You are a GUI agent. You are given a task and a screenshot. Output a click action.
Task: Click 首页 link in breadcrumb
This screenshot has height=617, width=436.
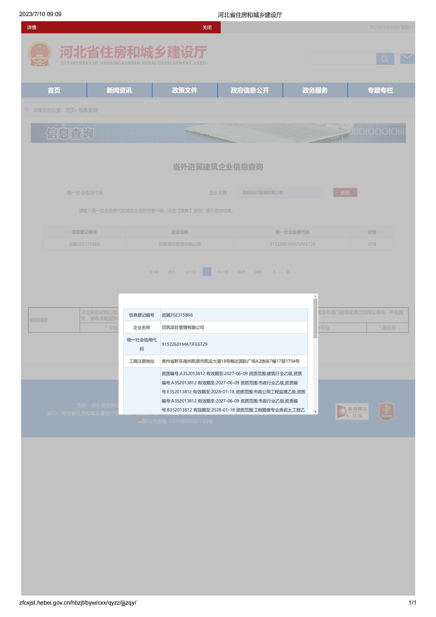point(70,110)
